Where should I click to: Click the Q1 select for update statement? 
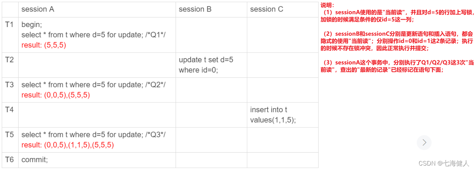[94, 35]
